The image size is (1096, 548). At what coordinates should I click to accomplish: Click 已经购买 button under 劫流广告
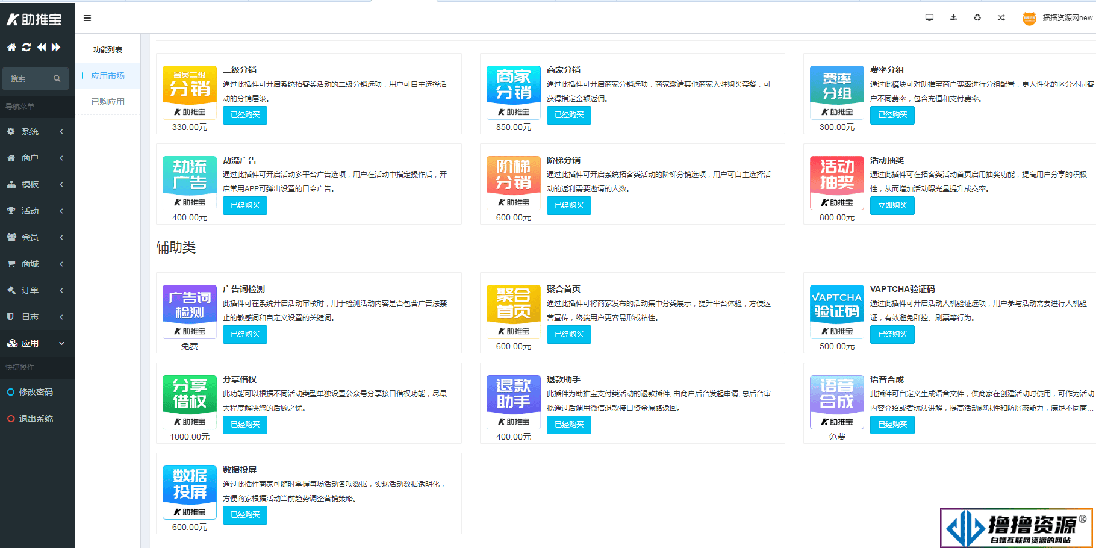click(x=245, y=205)
